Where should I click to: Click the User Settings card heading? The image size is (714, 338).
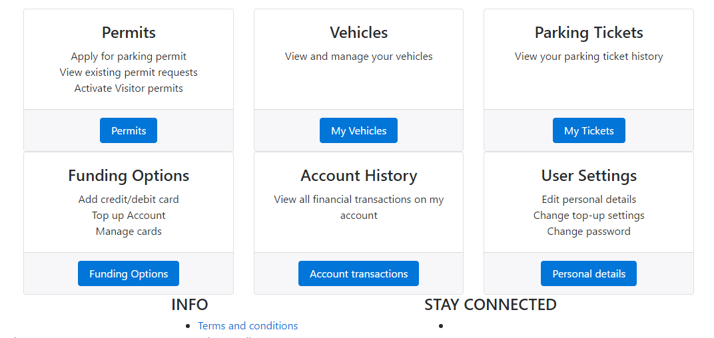coord(589,176)
